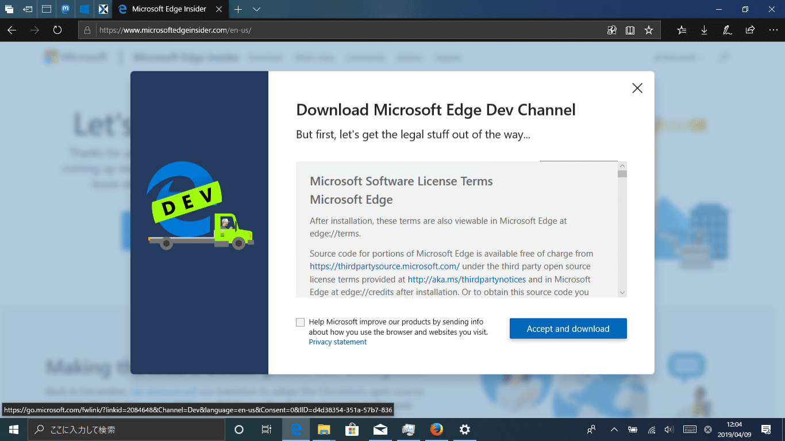Open the show tab previews icon
The width and height of the screenshot is (785, 441).
47,9
